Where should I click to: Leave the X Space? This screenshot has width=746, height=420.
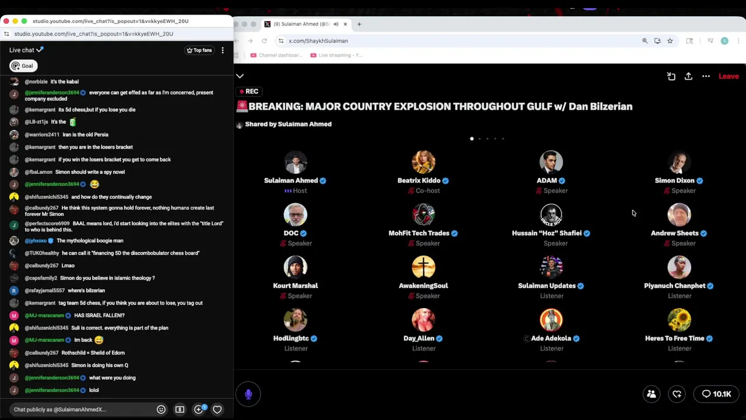pyautogui.click(x=729, y=76)
